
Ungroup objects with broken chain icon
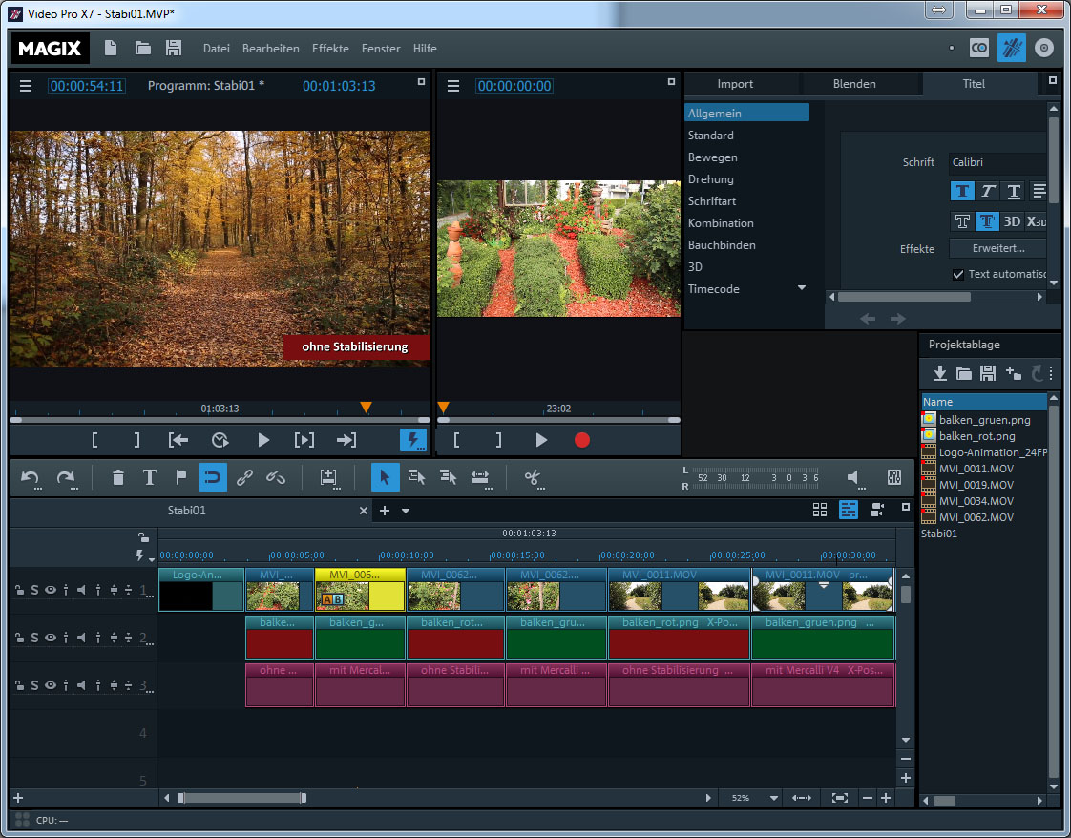pos(276,477)
